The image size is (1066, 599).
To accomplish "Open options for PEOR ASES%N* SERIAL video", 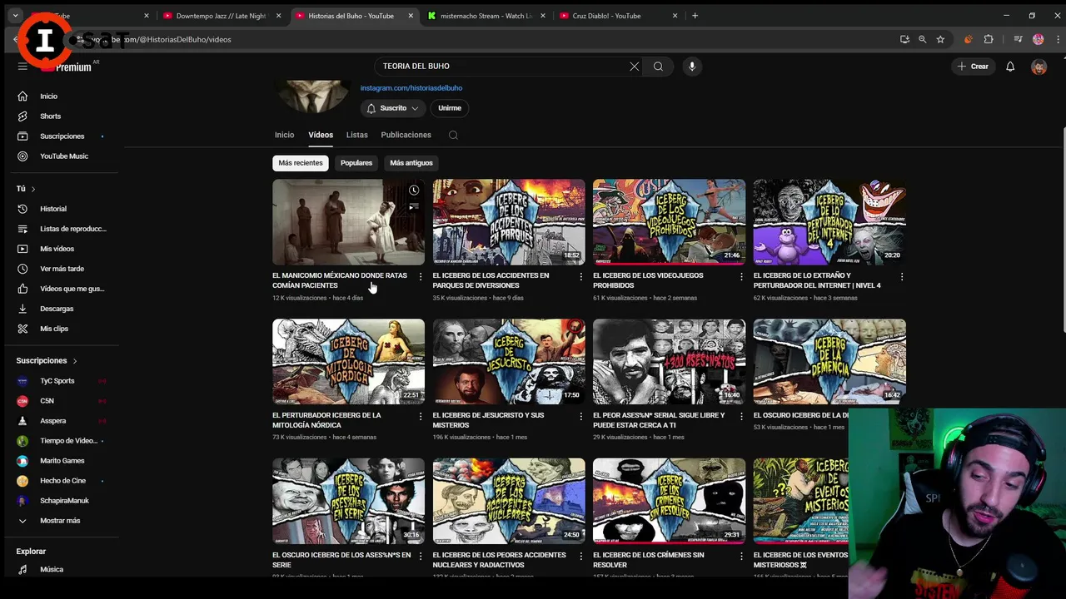I will (x=741, y=416).
